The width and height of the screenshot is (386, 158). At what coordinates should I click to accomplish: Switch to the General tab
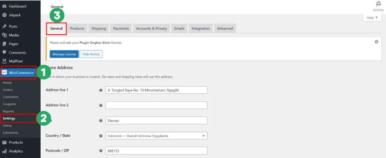[x=57, y=29]
